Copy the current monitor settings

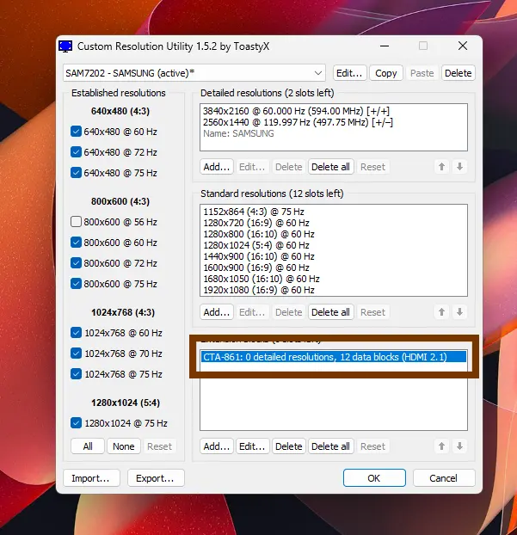[x=386, y=73]
